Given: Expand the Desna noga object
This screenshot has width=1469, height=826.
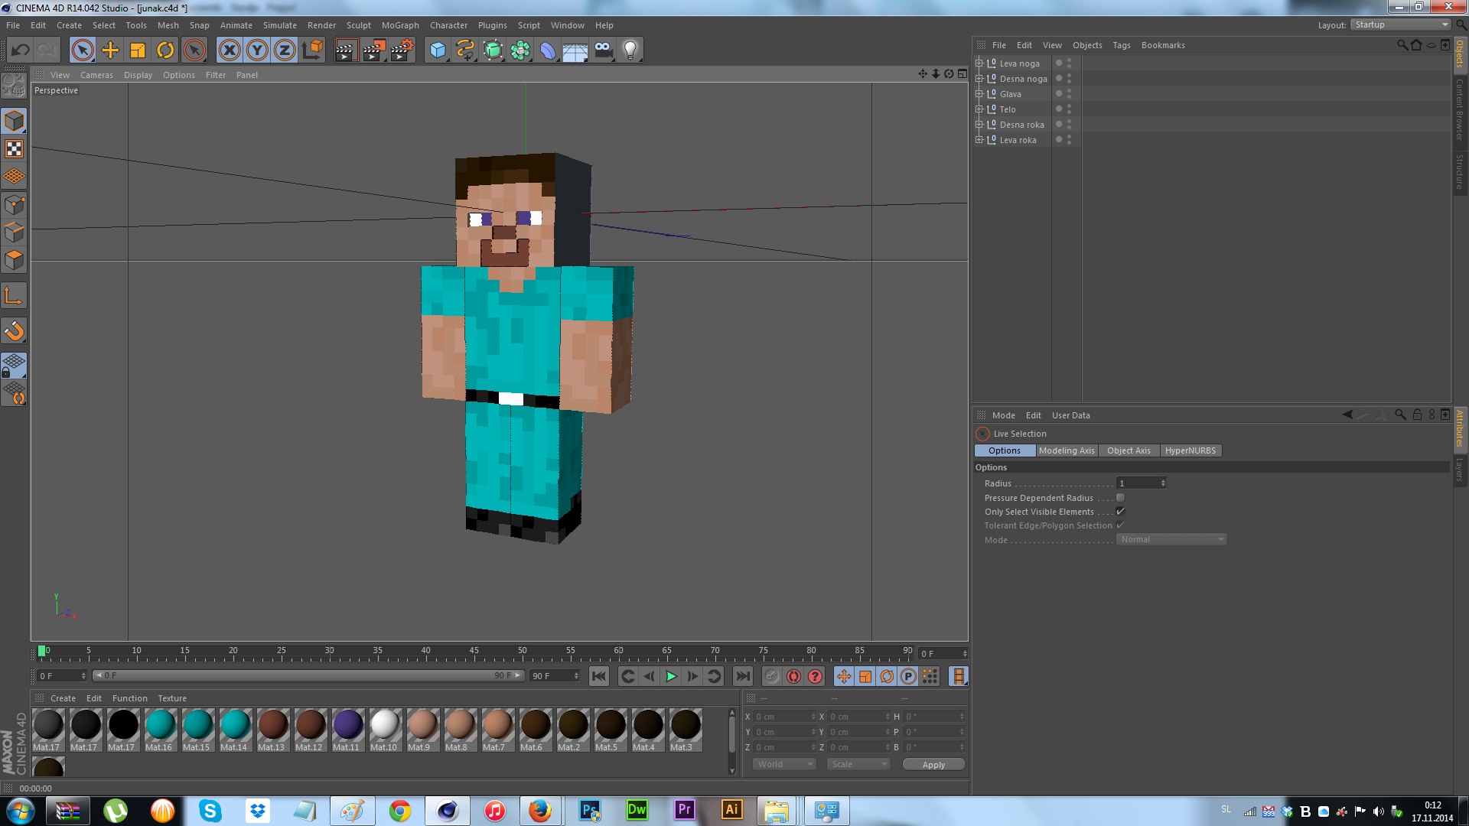Looking at the screenshot, I should pyautogui.click(x=979, y=79).
